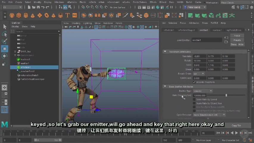The height and width of the screenshot is (143, 254).
Task: Open the Outliner Display menu
Action: 15,27
